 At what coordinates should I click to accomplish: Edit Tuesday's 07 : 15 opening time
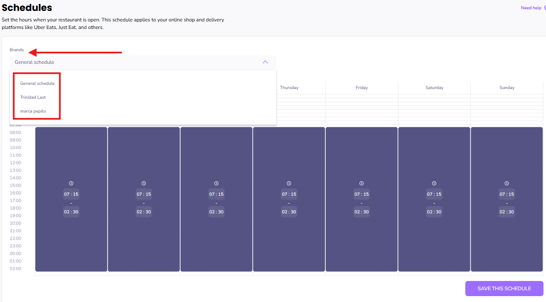[144, 194]
